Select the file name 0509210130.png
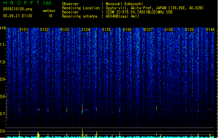The image size is (218, 138). click(x=18, y=9)
